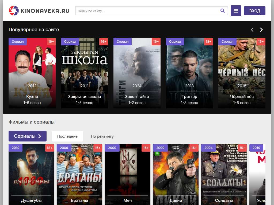
Task: Open the search by clicking the magnifier icon
Action: pyautogui.click(x=222, y=11)
